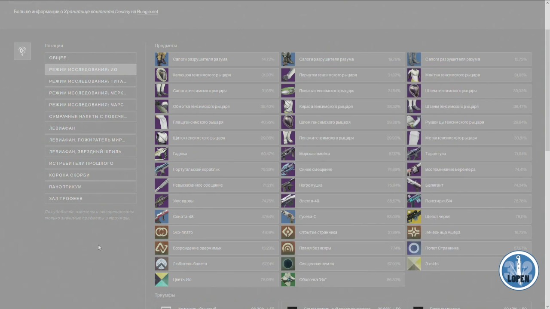Open СУМРАЧНЫЕ НАЛЕТЫ С ПОДСЧЕ... entry
The width and height of the screenshot is (550, 309).
point(91,116)
